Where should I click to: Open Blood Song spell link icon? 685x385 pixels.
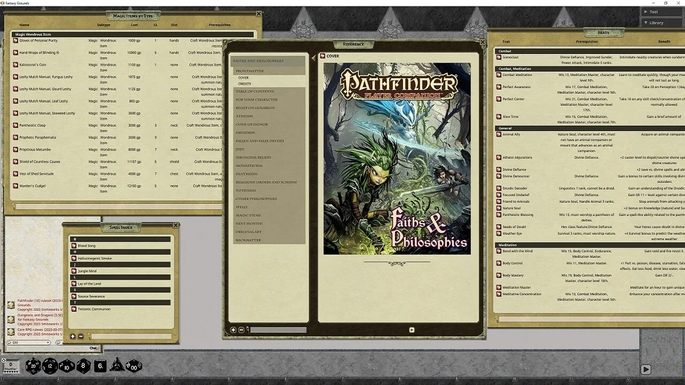coord(74,245)
